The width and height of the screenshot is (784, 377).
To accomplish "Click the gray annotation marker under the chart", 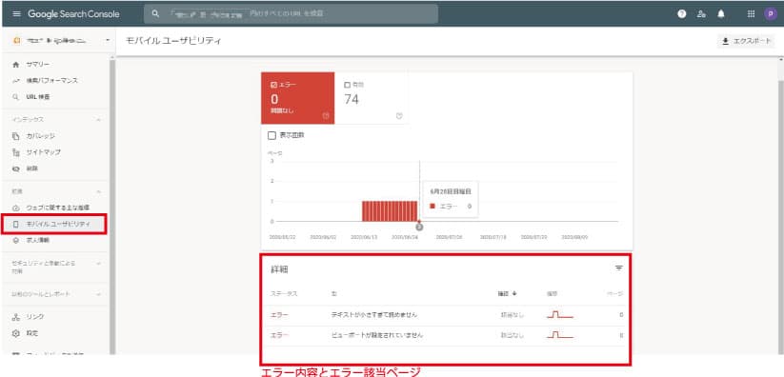I will (419, 227).
